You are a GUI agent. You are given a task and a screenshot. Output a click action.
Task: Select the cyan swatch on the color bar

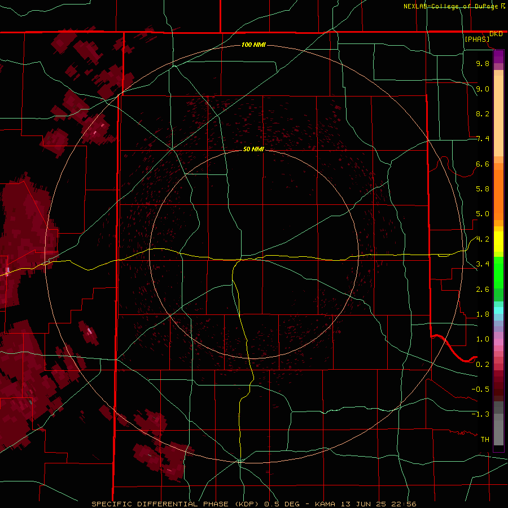point(498,310)
